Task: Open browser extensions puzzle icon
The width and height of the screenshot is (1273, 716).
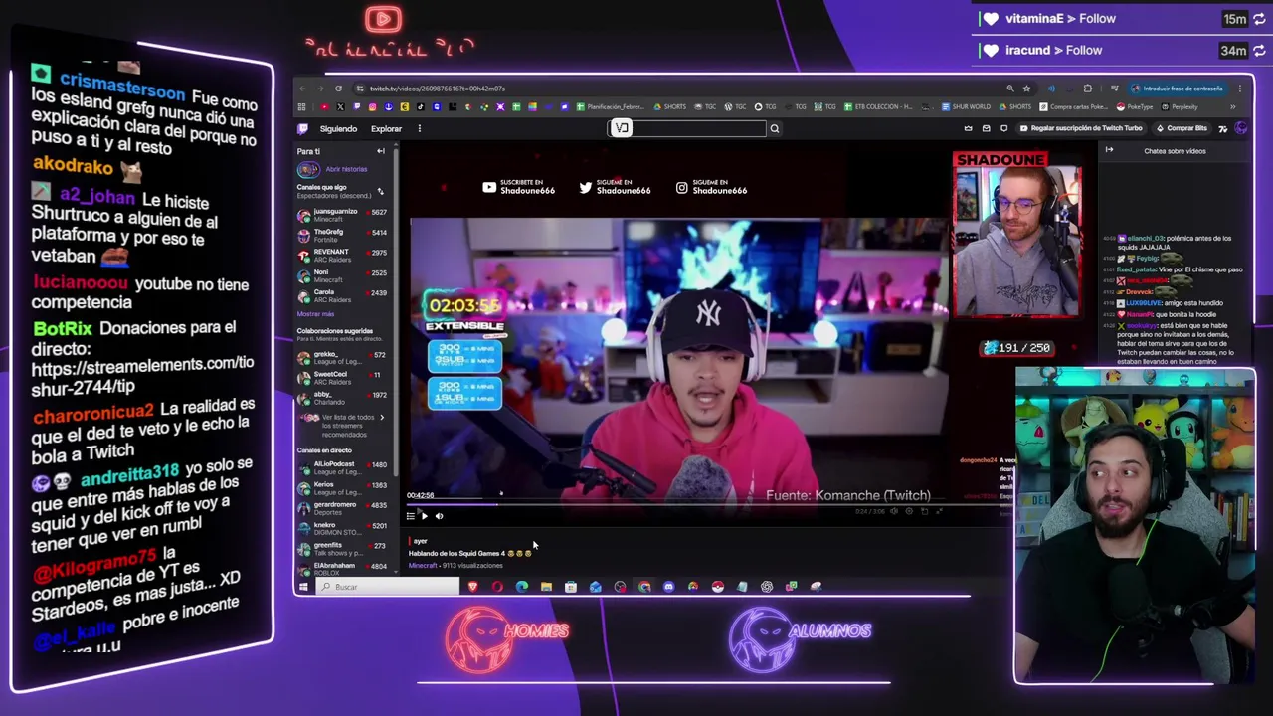Action: point(1088,89)
